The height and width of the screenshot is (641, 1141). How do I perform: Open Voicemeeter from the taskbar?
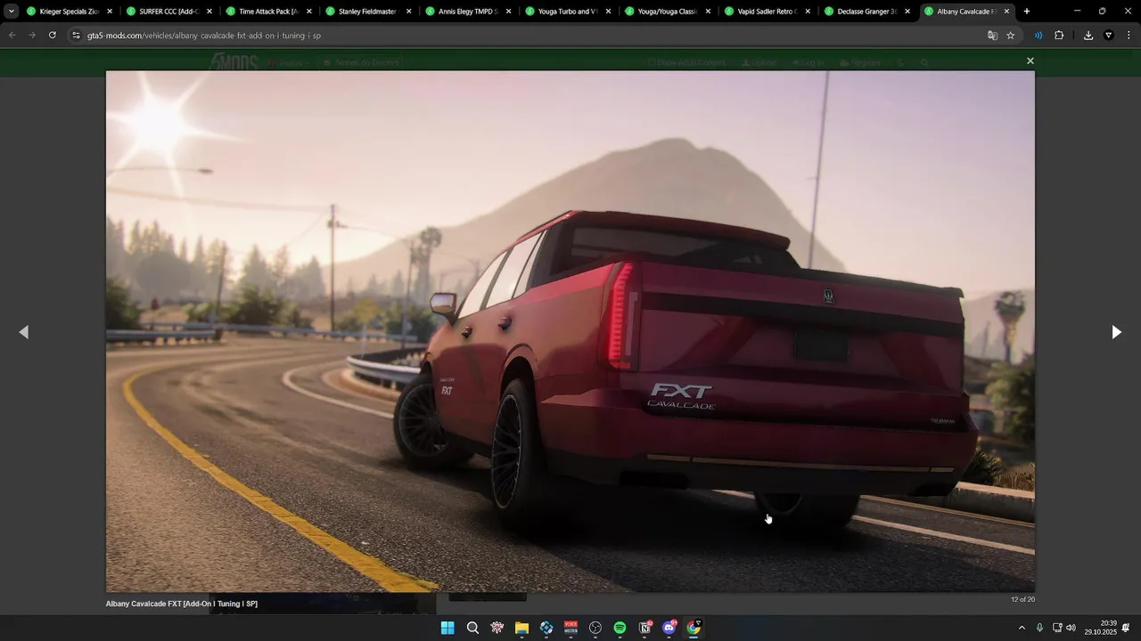pyautogui.click(x=570, y=628)
